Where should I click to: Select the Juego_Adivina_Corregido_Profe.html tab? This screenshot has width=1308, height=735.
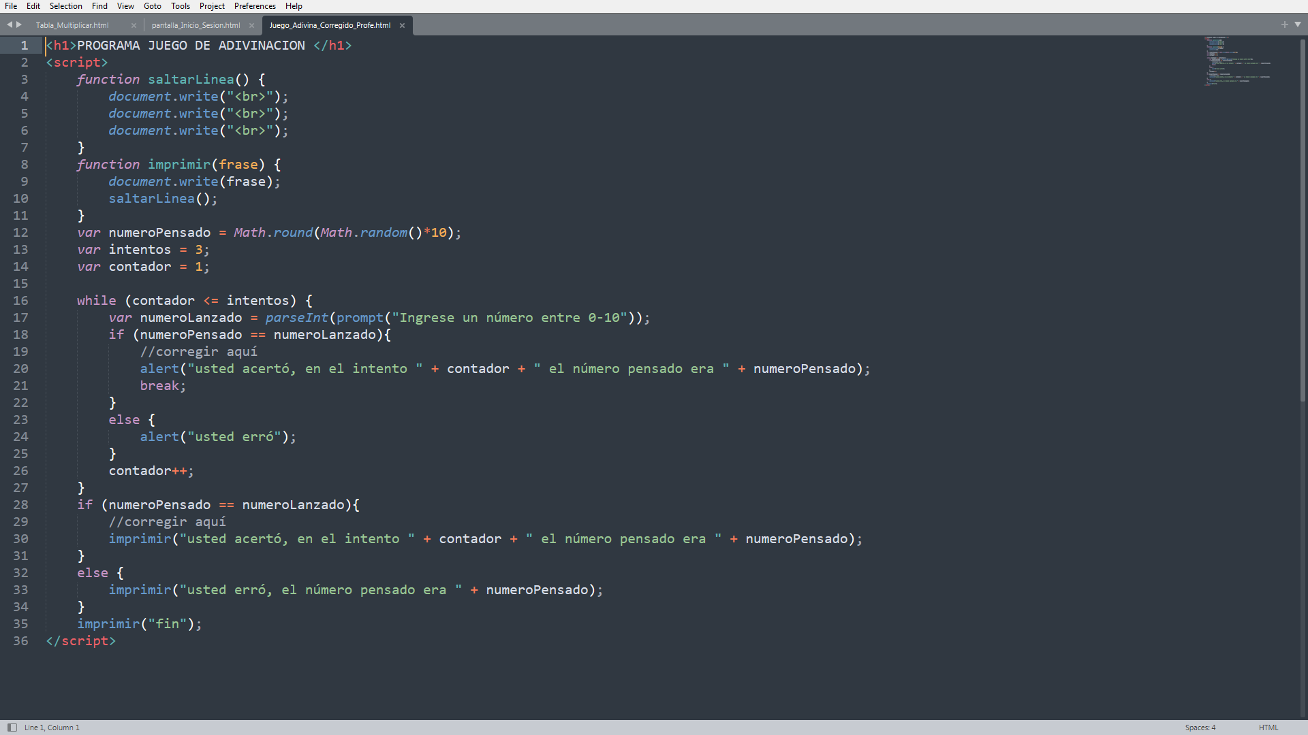click(x=330, y=25)
